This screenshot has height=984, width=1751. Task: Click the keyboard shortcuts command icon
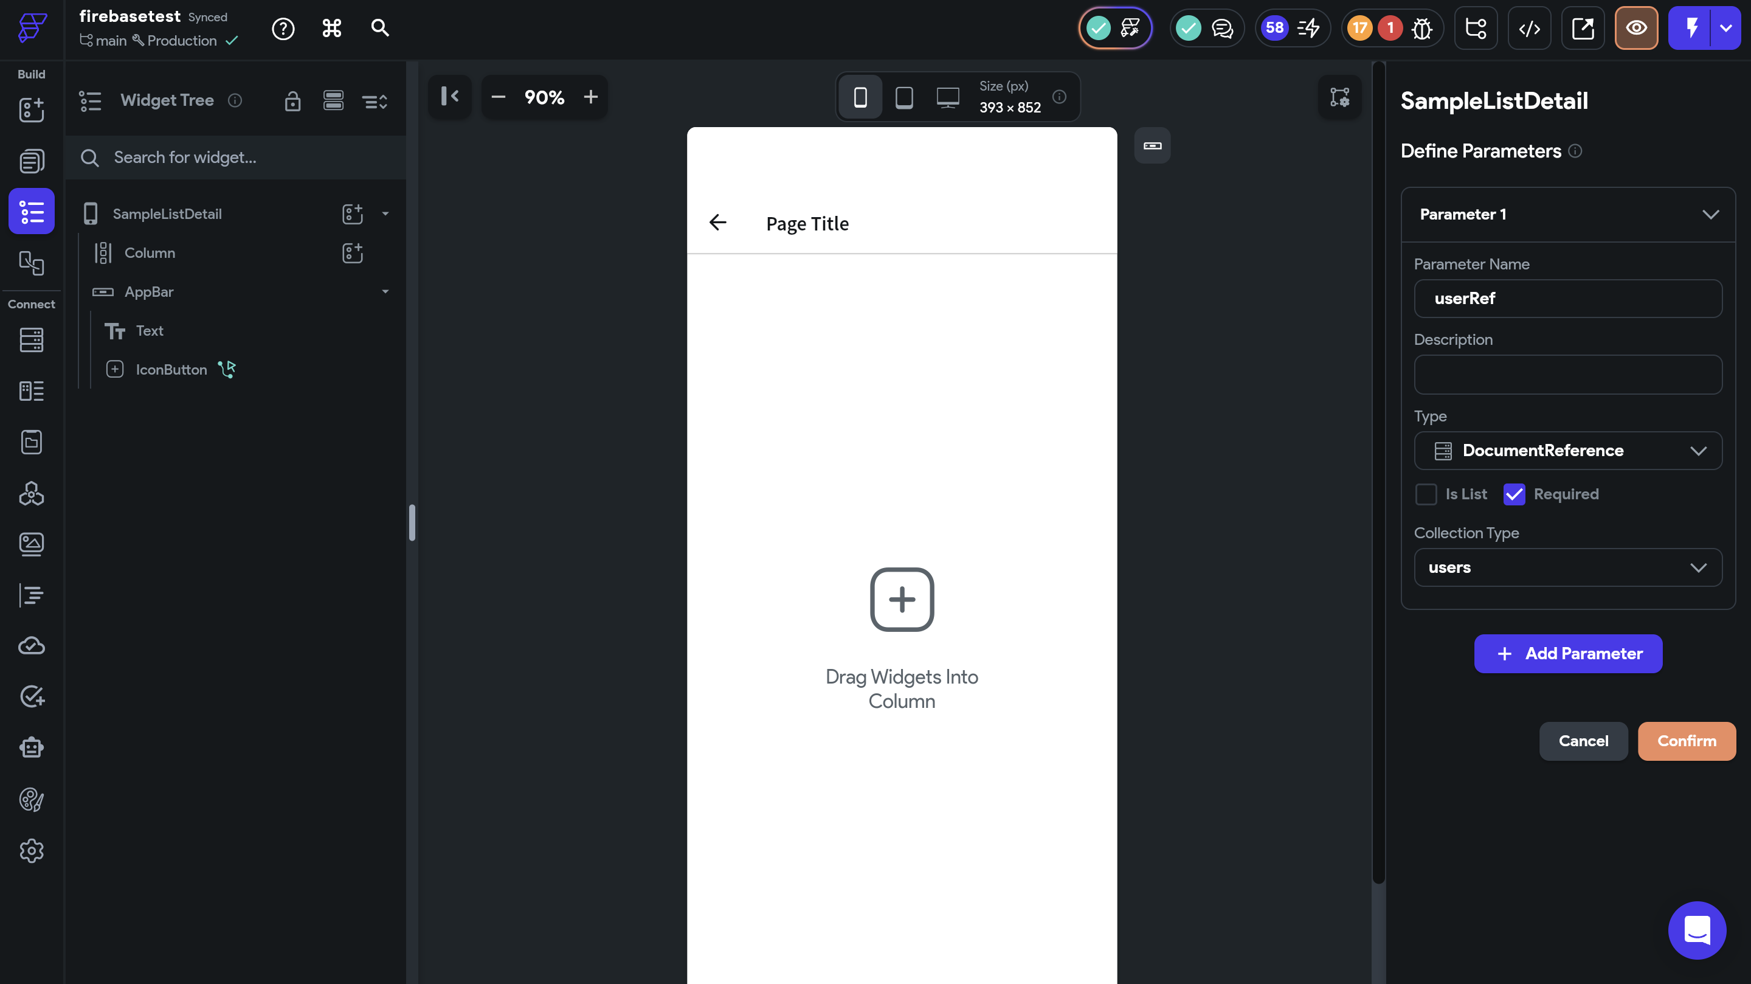pos(332,28)
